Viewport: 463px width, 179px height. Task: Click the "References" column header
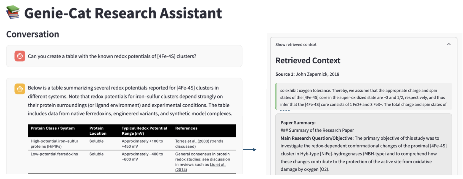point(186,128)
